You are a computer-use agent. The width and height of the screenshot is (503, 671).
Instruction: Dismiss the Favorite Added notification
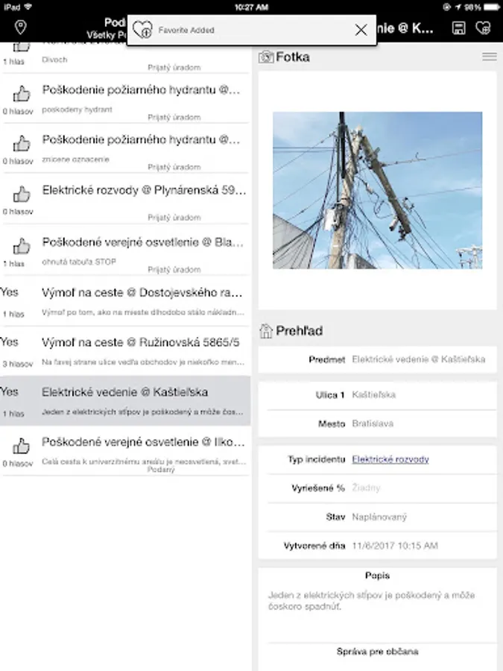[361, 30]
